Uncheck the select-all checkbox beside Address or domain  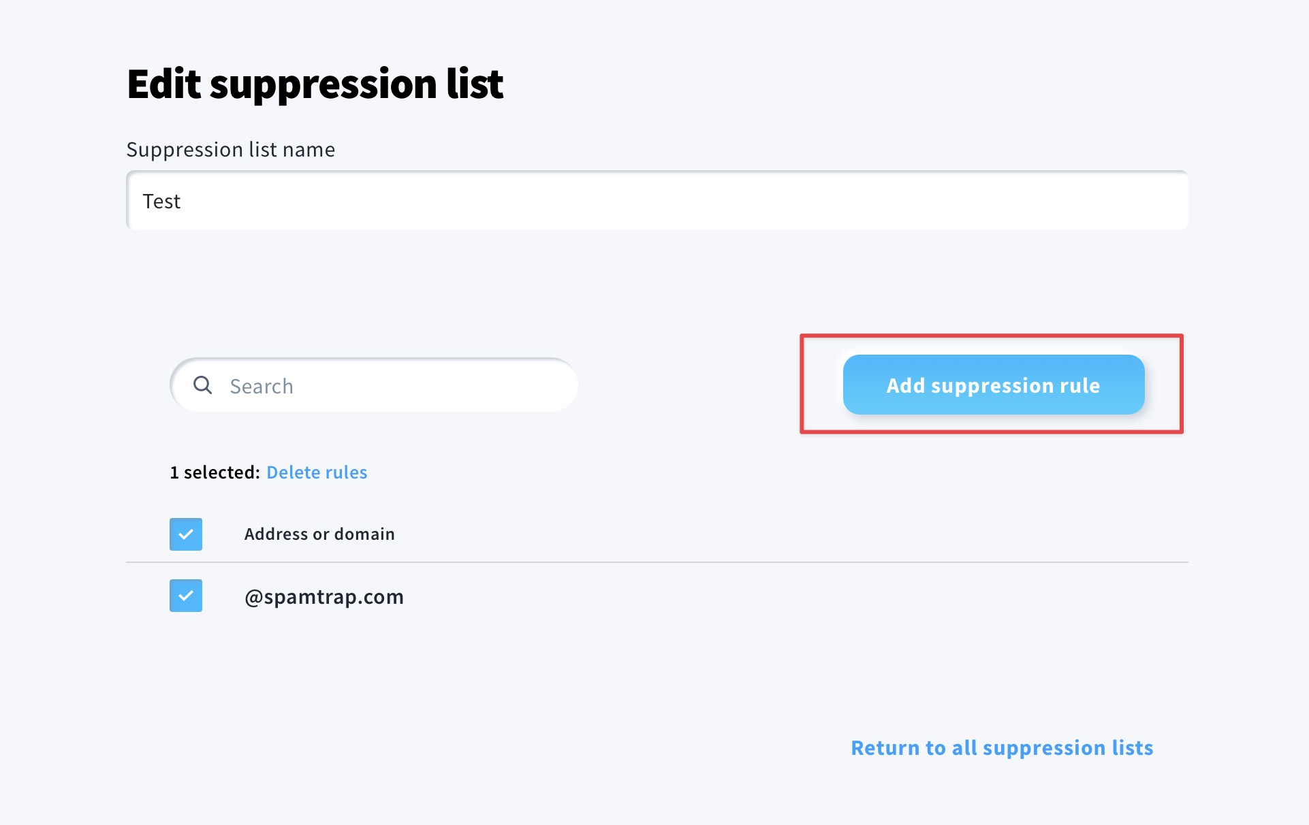pos(186,534)
